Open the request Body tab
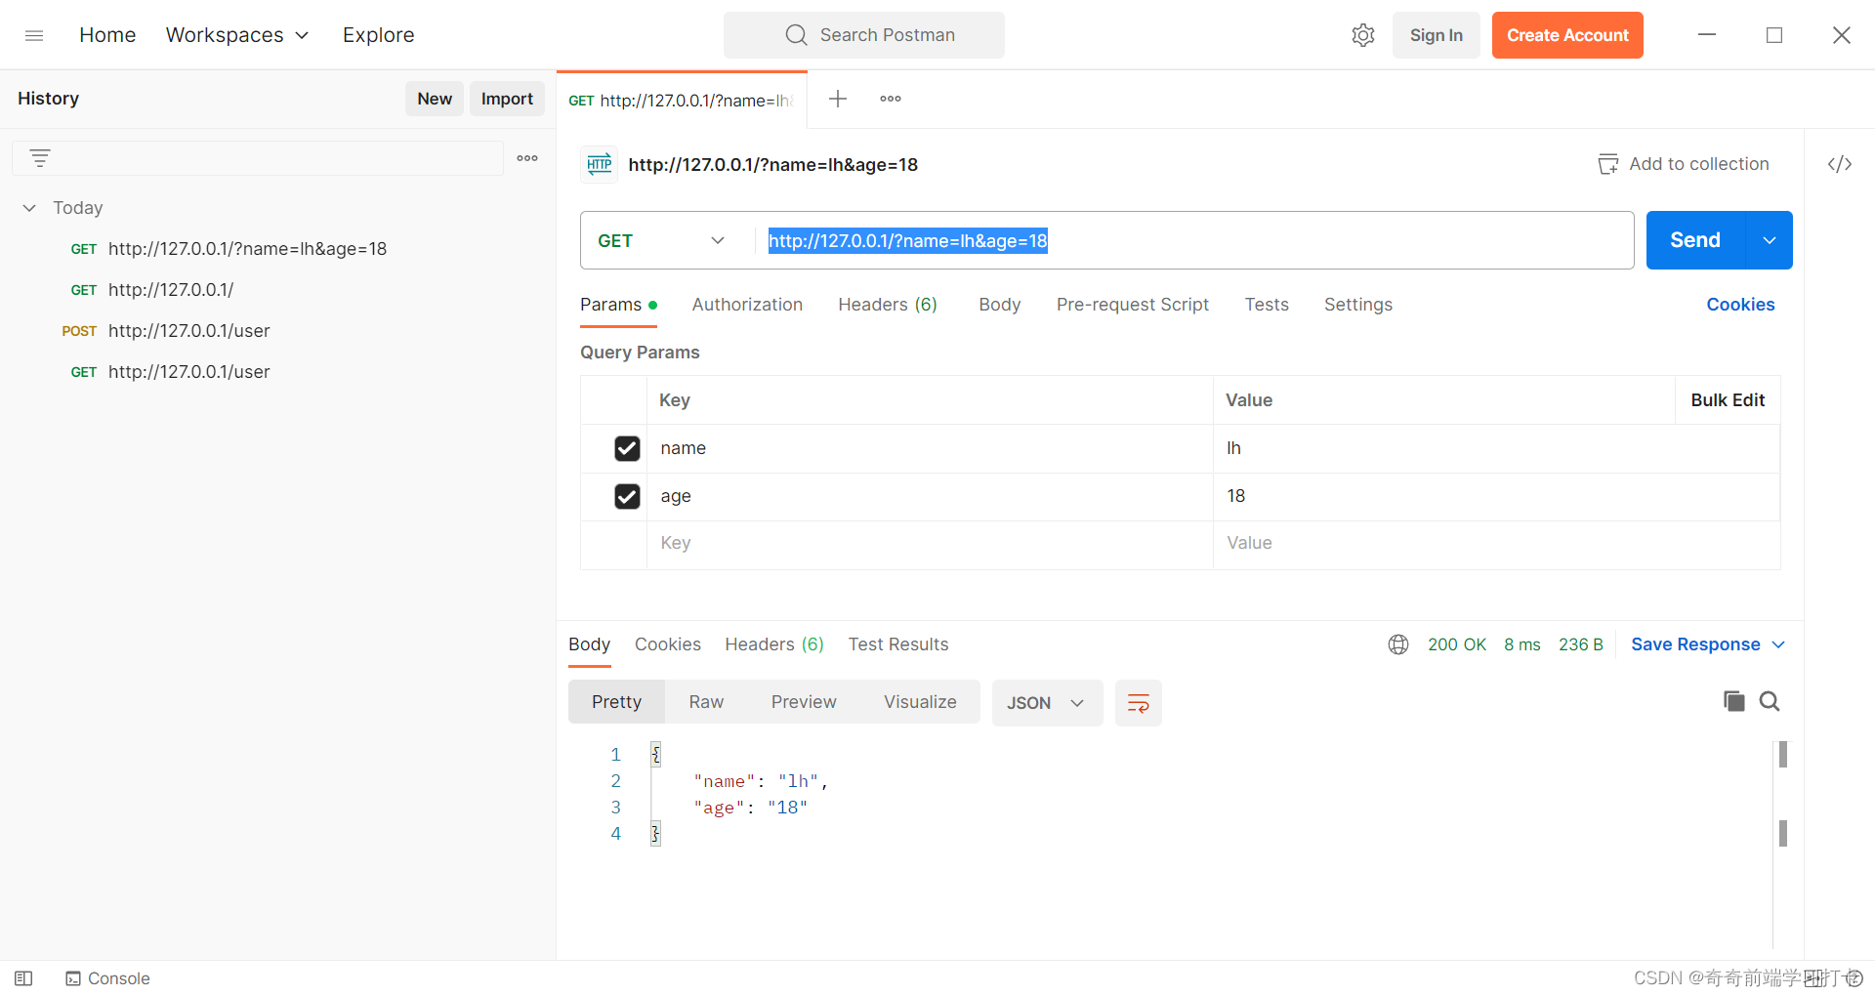This screenshot has height=996, width=1875. (x=1000, y=305)
